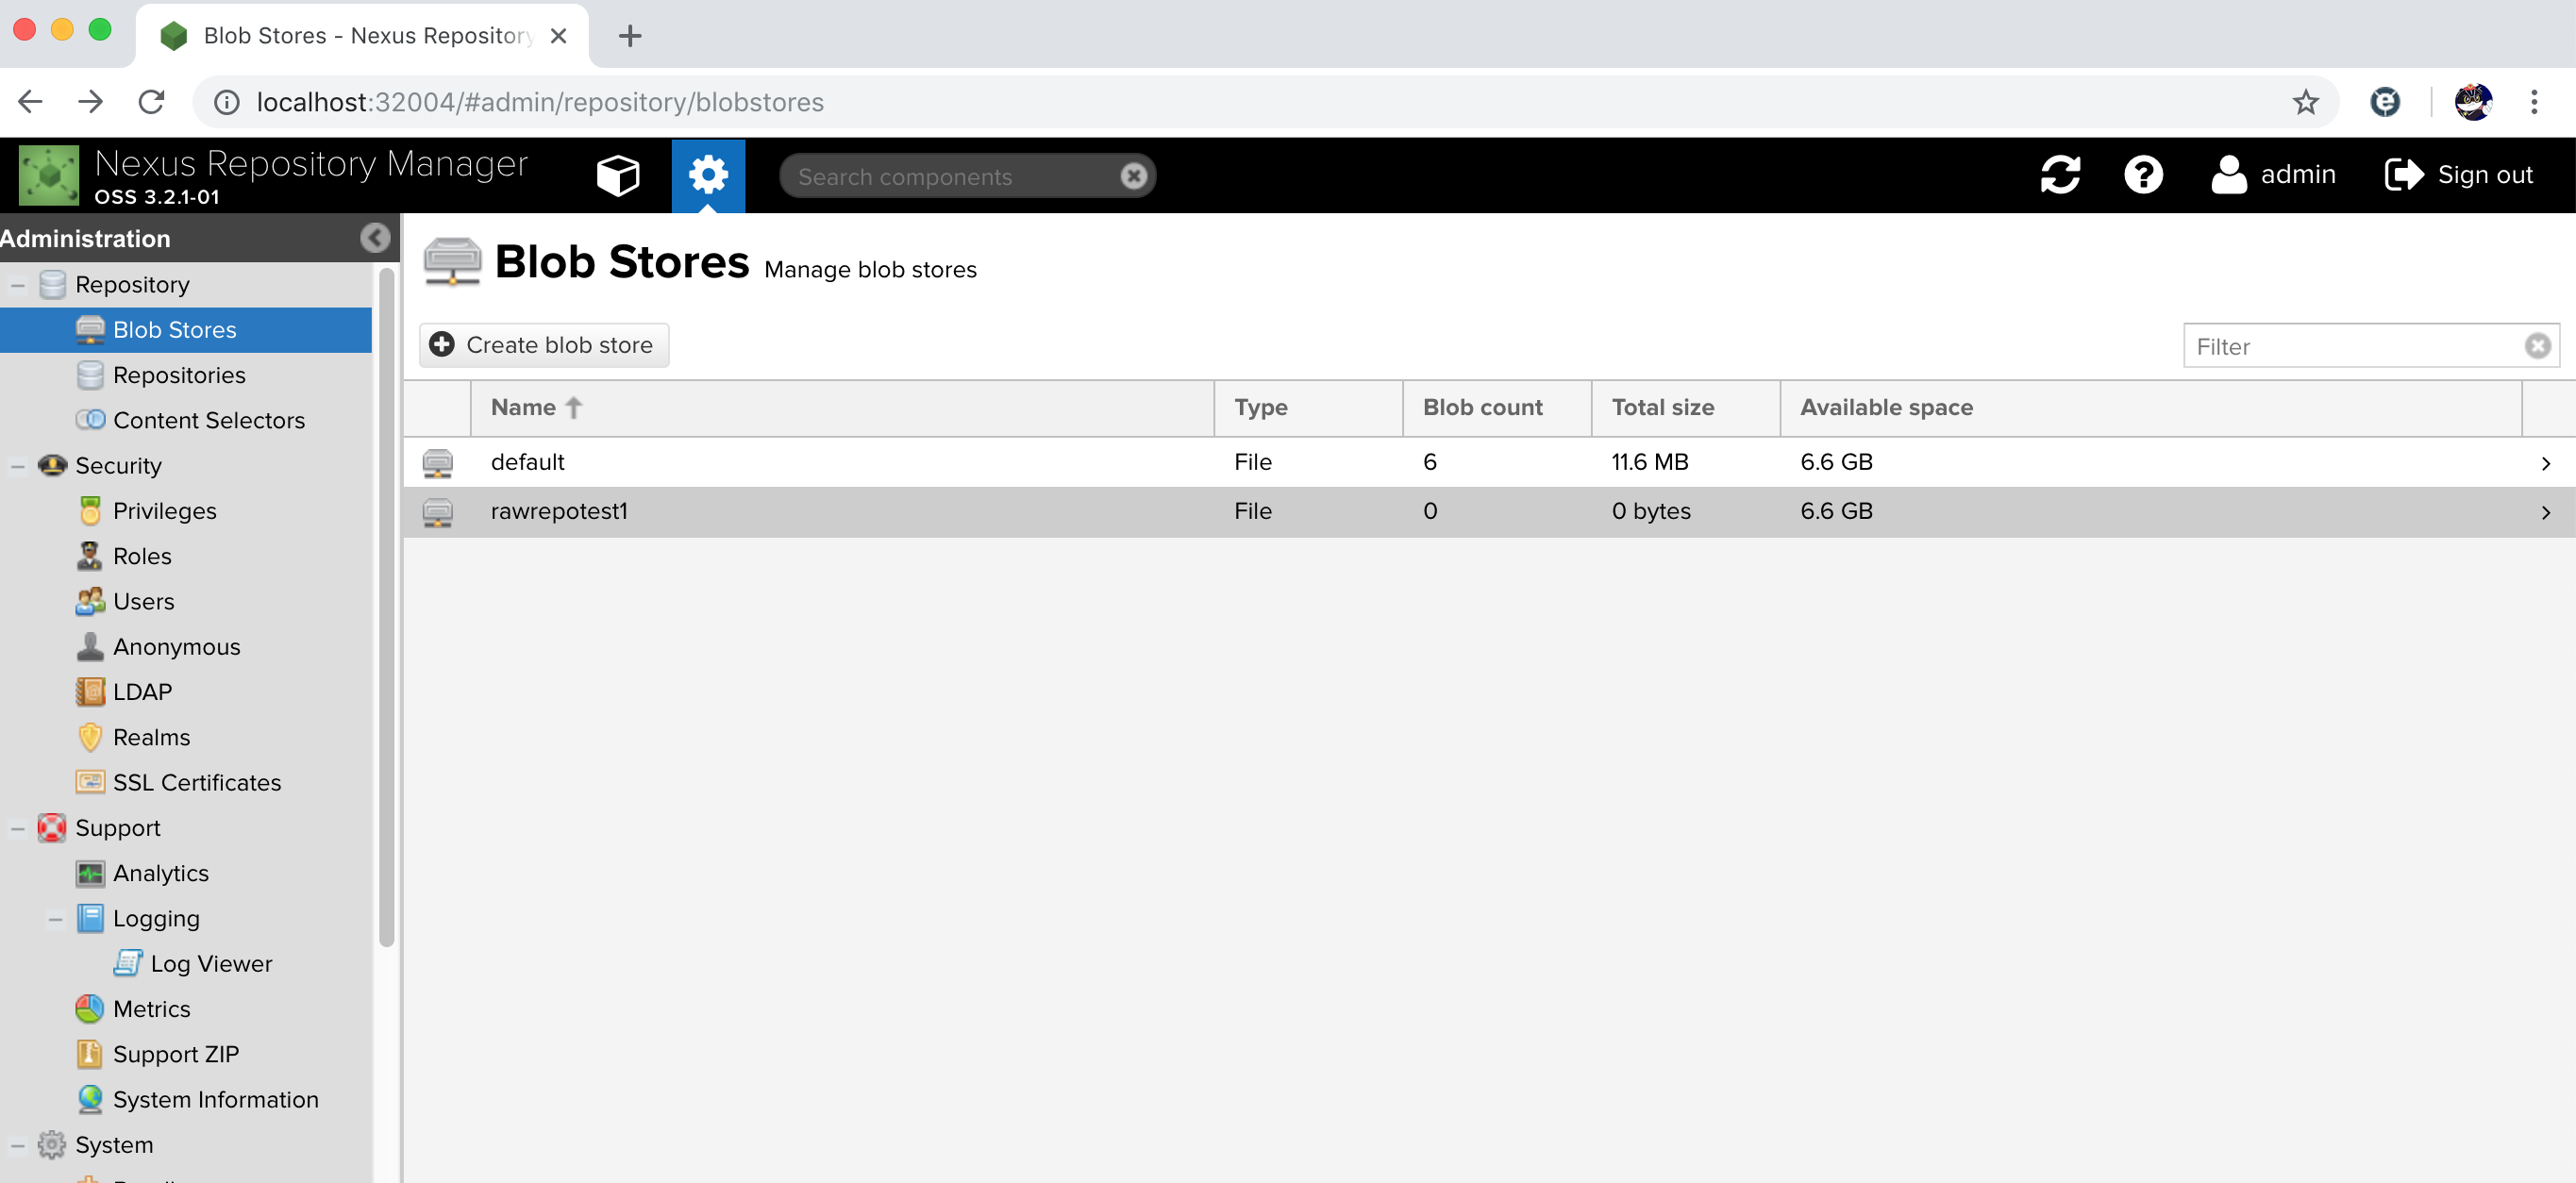This screenshot has height=1183, width=2576.
Task: Collapse the Logging tree node
Action: (x=56, y=919)
